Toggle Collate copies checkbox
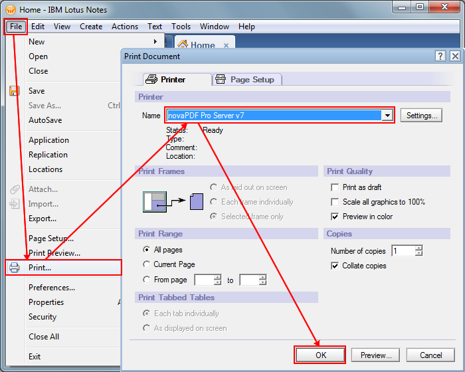 tap(335, 266)
